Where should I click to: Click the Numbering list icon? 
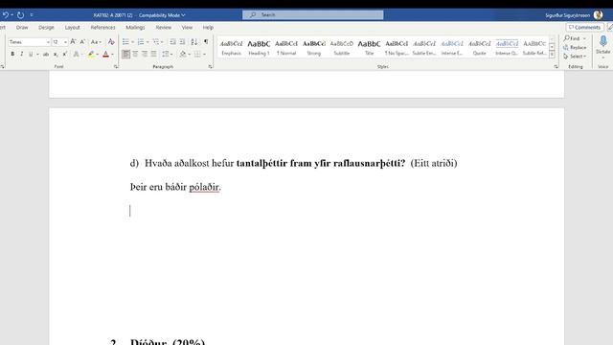tap(141, 42)
